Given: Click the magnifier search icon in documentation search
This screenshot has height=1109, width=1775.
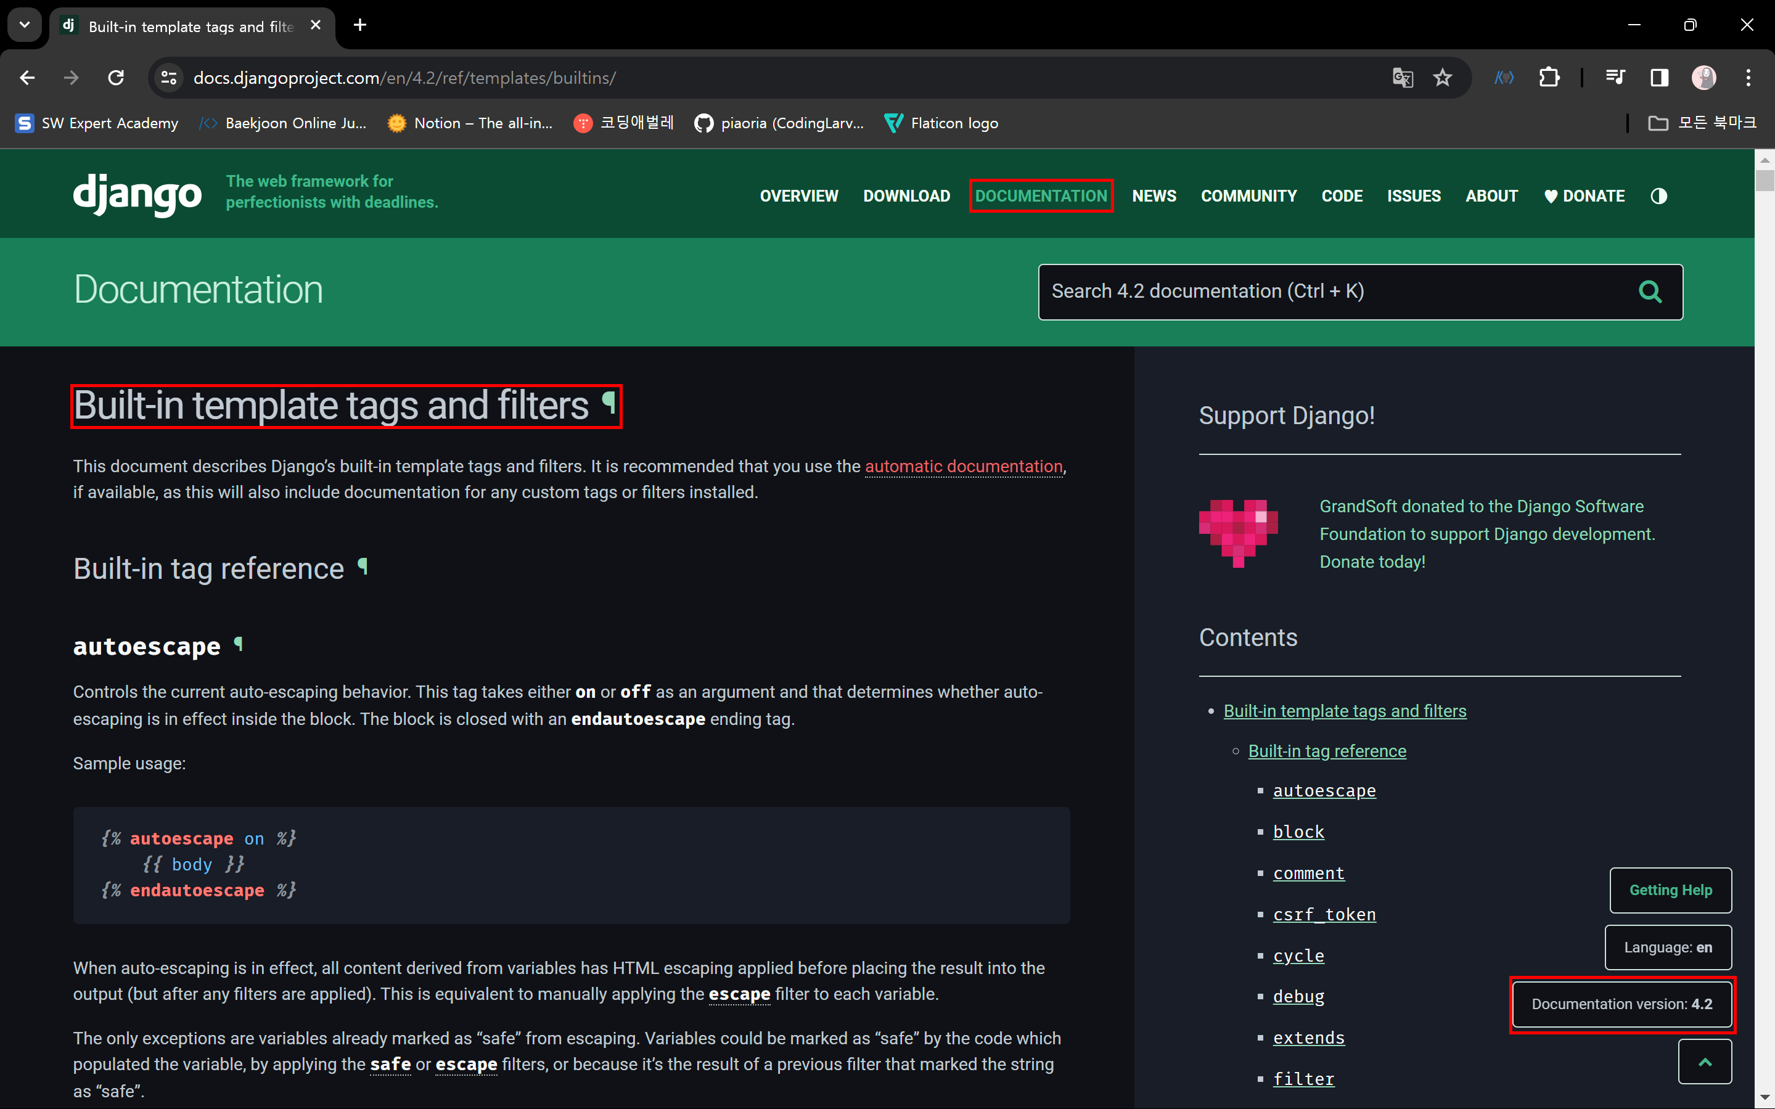Looking at the screenshot, I should click(x=1650, y=292).
